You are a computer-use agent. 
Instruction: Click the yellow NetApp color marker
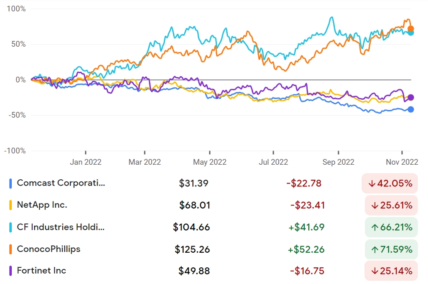(x=10, y=205)
